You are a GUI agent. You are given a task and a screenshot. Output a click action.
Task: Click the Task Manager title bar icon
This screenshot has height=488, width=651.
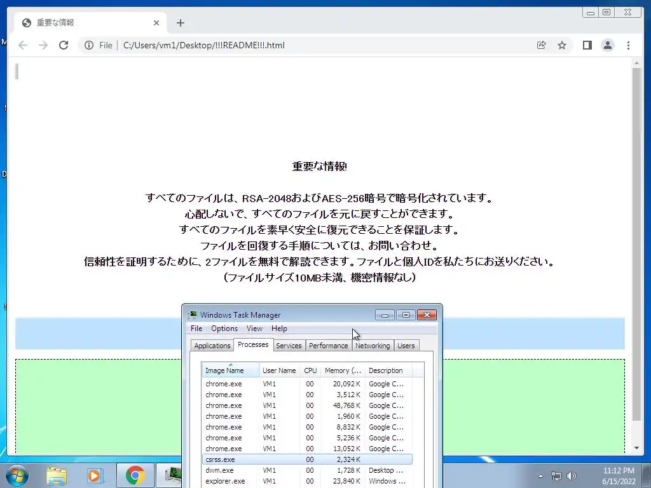(x=193, y=315)
